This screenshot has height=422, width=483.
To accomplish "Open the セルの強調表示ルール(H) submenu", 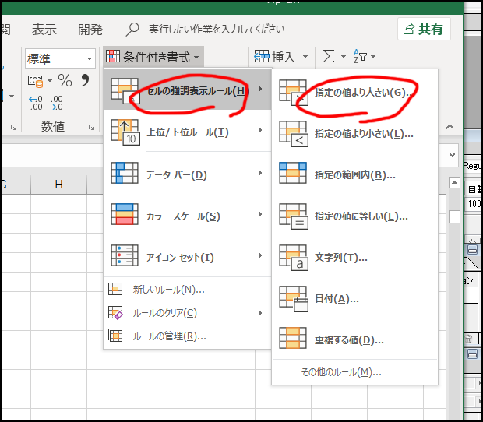I will pos(187,90).
